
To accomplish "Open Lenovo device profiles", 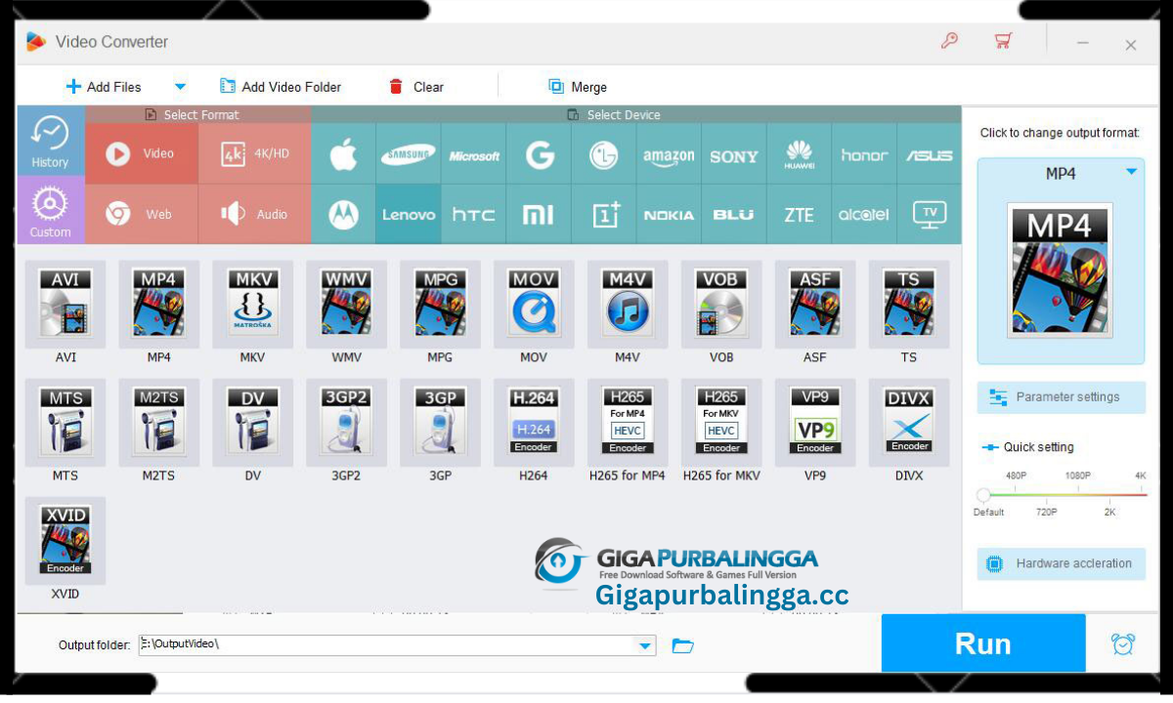I will (x=409, y=214).
